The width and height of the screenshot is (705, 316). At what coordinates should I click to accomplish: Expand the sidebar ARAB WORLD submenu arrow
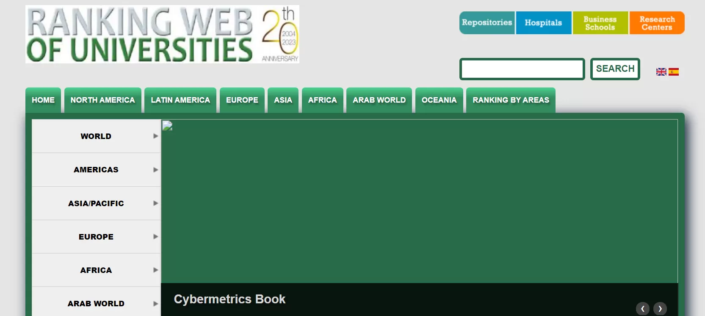[x=155, y=303]
